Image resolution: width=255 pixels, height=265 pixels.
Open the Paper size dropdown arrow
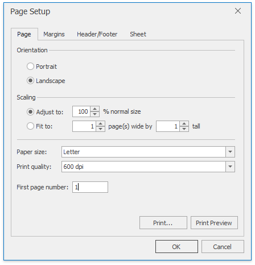coord(230,152)
